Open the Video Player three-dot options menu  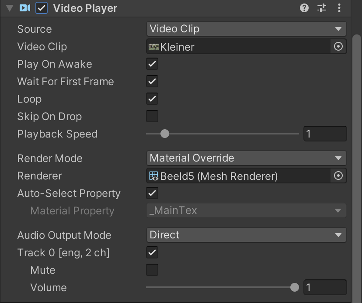(x=339, y=8)
